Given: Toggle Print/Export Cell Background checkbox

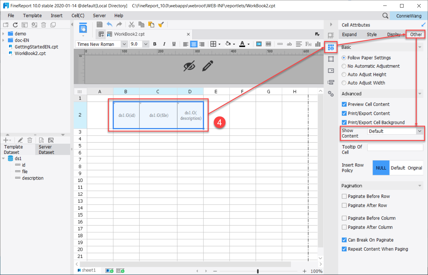Looking at the screenshot, I should 344,122.
